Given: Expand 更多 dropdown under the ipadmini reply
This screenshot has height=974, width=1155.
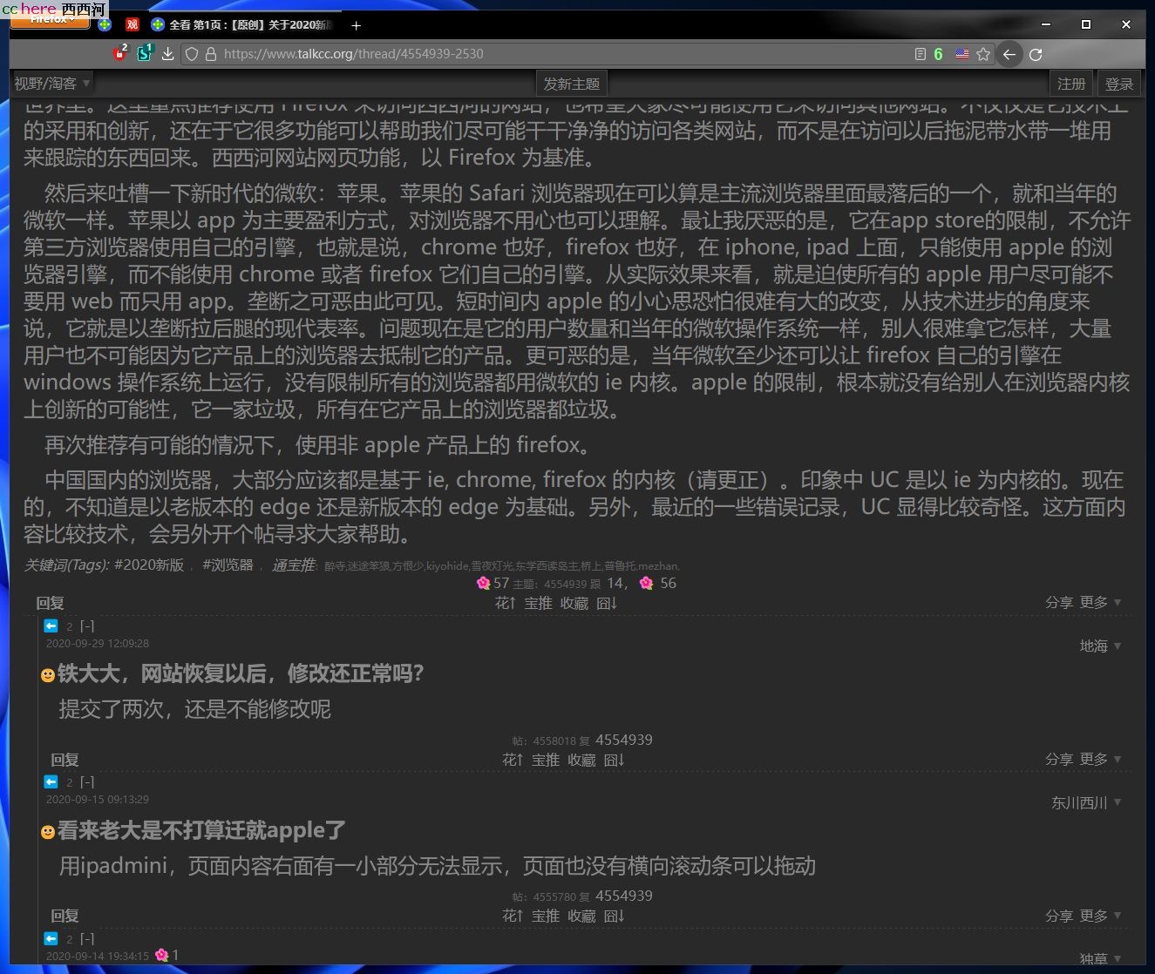Looking at the screenshot, I should (1100, 915).
